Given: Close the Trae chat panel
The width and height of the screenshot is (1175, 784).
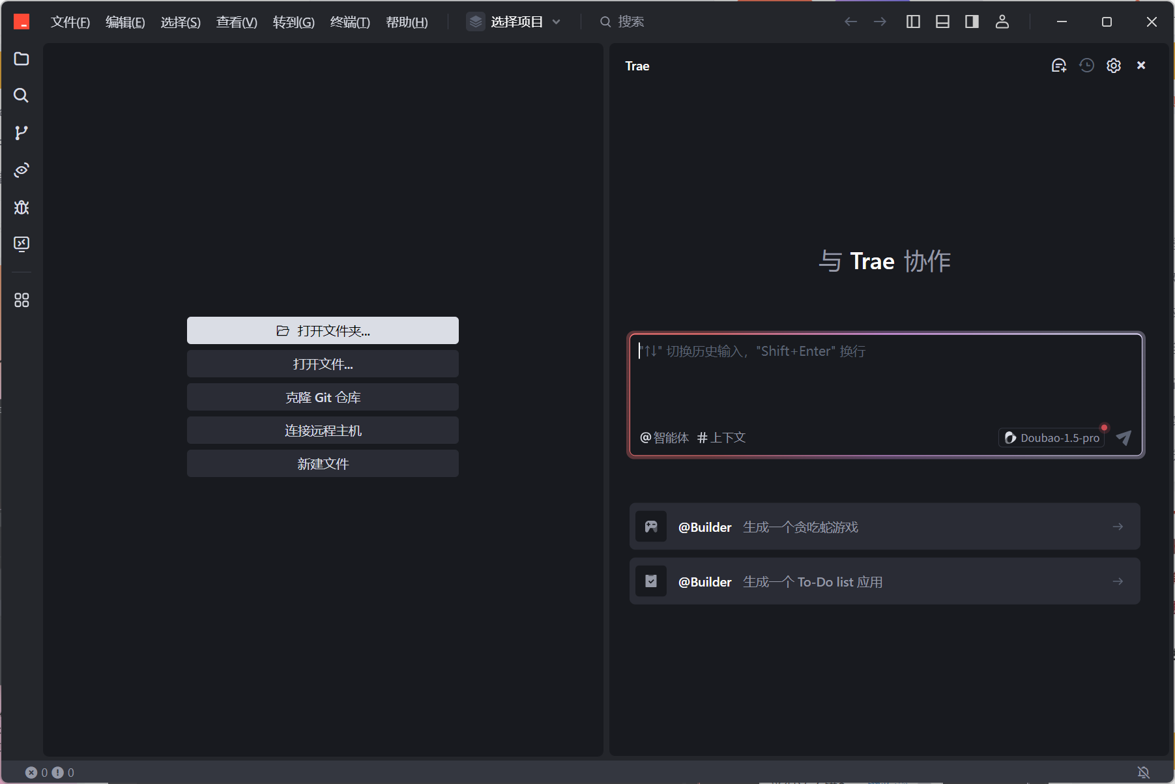Looking at the screenshot, I should tap(1141, 66).
